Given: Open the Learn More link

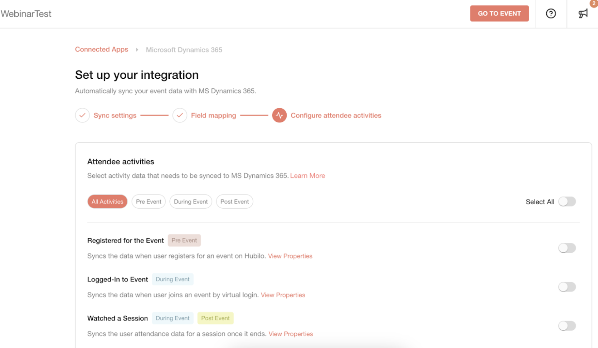Looking at the screenshot, I should (307, 176).
